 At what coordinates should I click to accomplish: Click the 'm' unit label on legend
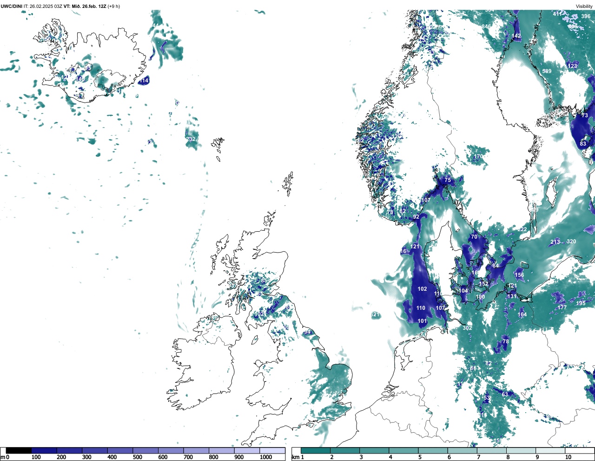tap(3, 457)
